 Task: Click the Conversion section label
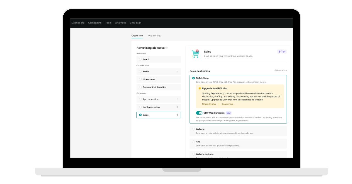[141, 93]
